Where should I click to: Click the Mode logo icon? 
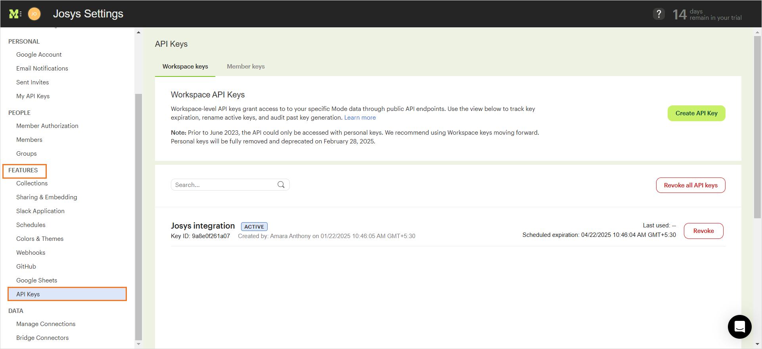pos(15,14)
